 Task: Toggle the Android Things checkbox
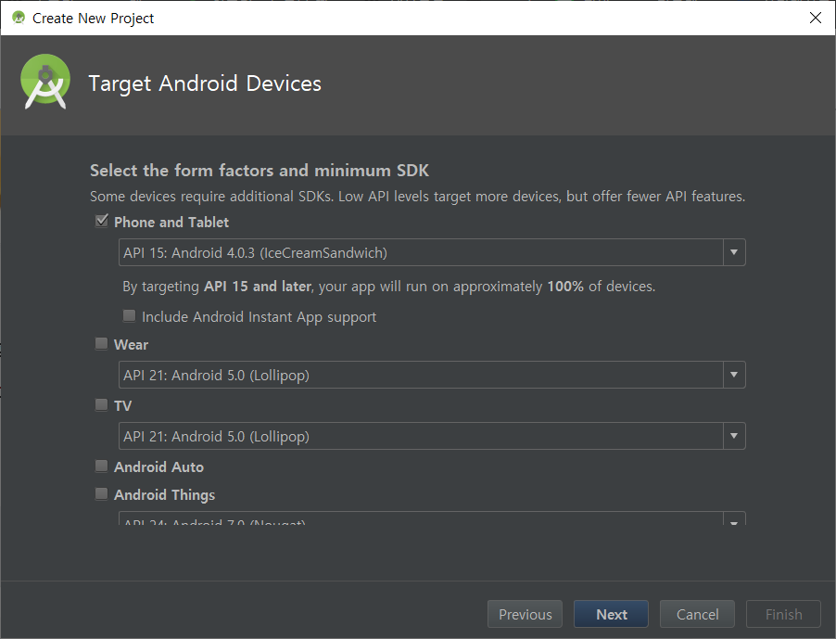(101, 494)
